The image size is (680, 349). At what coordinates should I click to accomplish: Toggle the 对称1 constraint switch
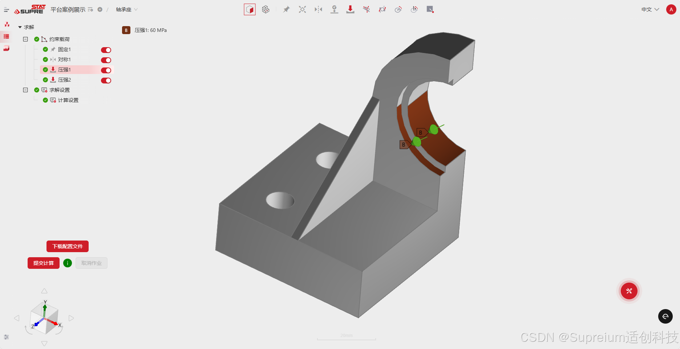106,60
